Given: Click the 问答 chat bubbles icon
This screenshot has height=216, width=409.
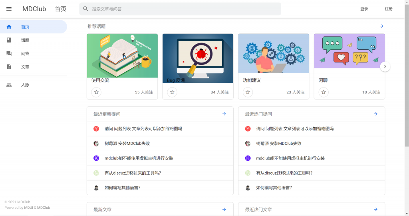Looking at the screenshot, I should pos(9,53).
